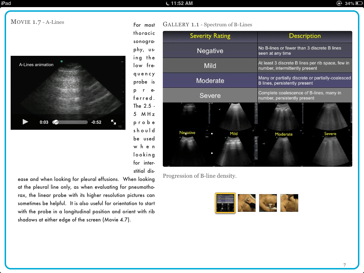The width and height of the screenshot is (364, 273).
Task: Tap the page number 7
Action: pos(344,265)
